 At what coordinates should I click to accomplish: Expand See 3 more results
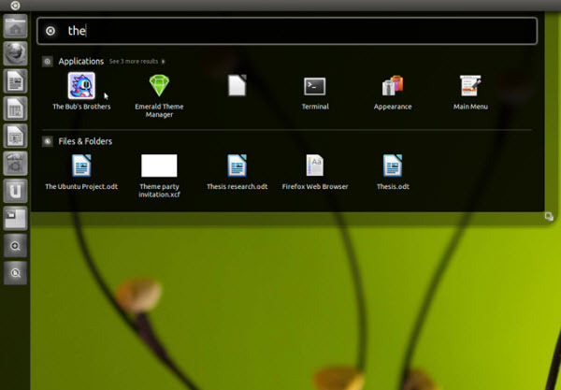pos(137,62)
